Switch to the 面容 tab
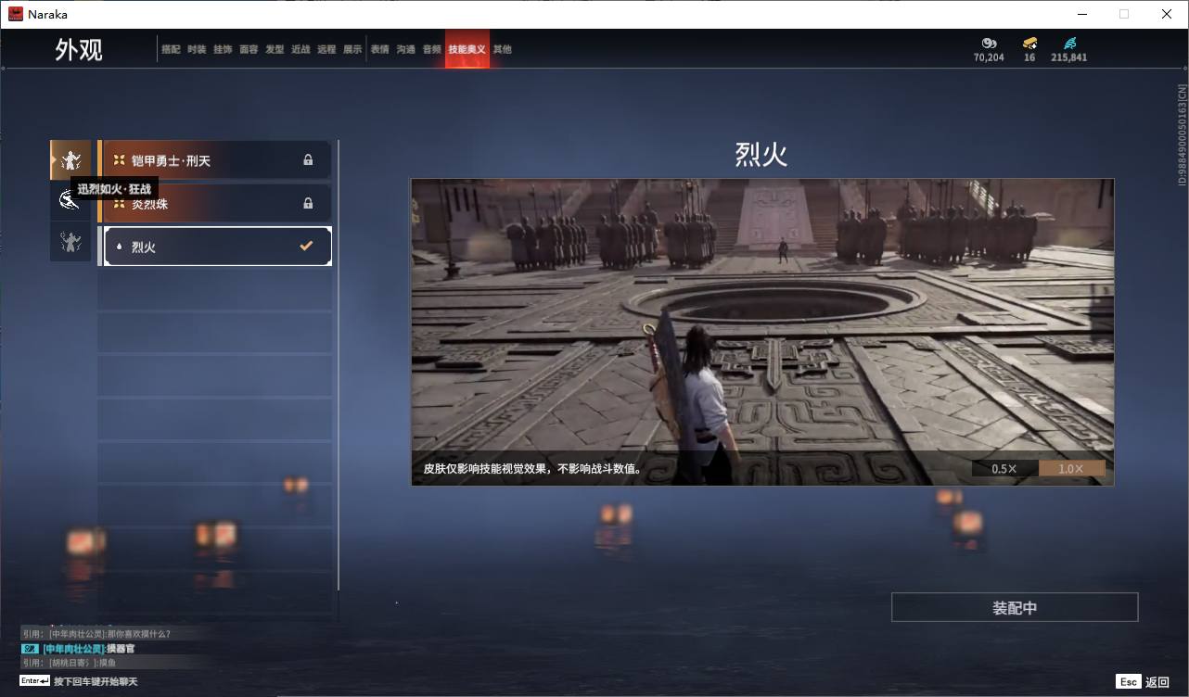This screenshot has width=1189, height=697. (x=249, y=49)
